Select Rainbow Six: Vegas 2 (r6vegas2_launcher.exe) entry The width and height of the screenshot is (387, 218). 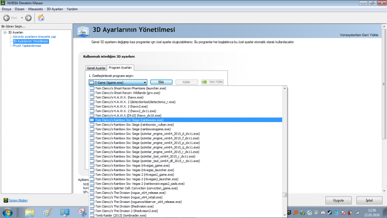point(186,179)
